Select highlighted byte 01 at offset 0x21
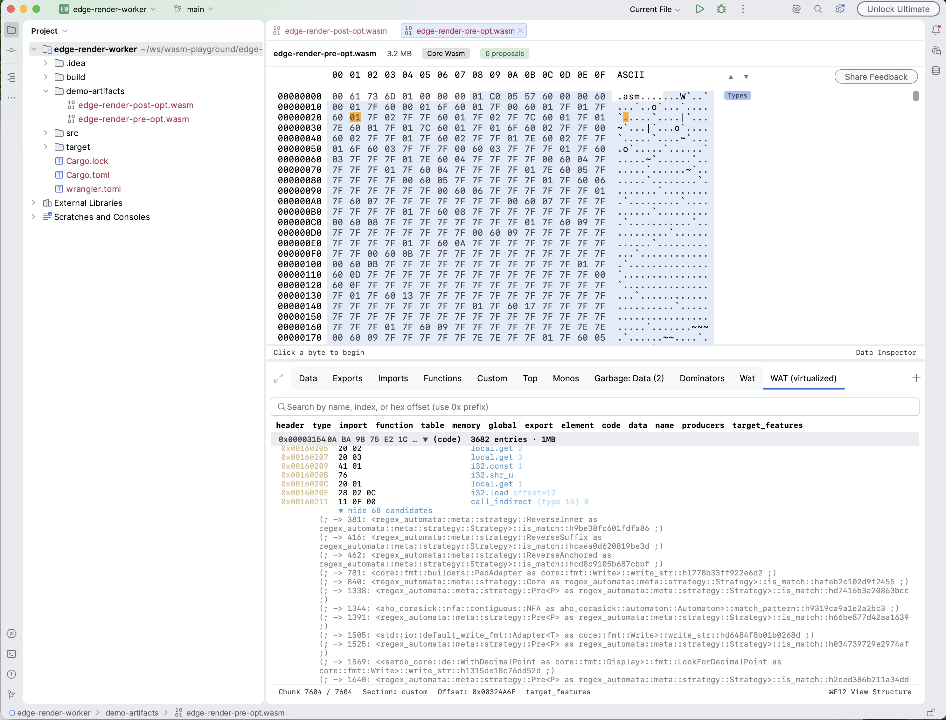Screen dimensions: 946x720 355,118
